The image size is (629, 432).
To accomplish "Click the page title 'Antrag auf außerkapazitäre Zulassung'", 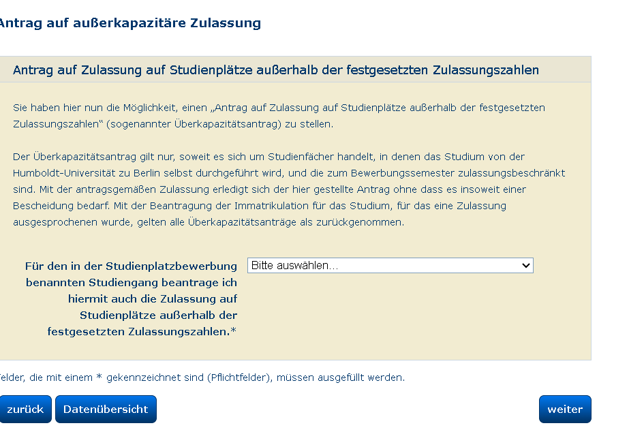I will (x=130, y=23).
